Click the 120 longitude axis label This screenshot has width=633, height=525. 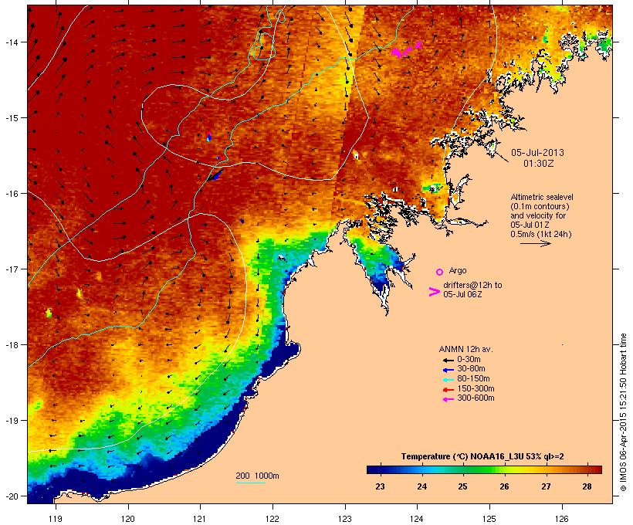(x=128, y=519)
